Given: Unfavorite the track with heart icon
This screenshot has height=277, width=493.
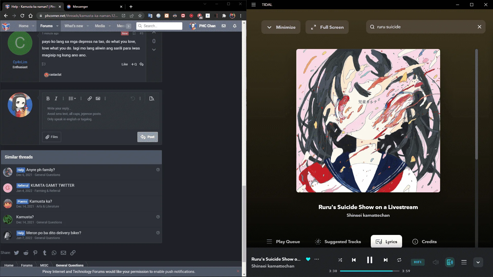Looking at the screenshot, I should click(x=308, y=259).
